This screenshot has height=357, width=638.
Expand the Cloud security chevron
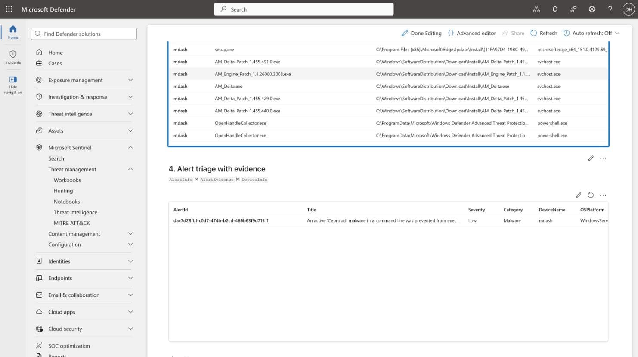[130, 329]
